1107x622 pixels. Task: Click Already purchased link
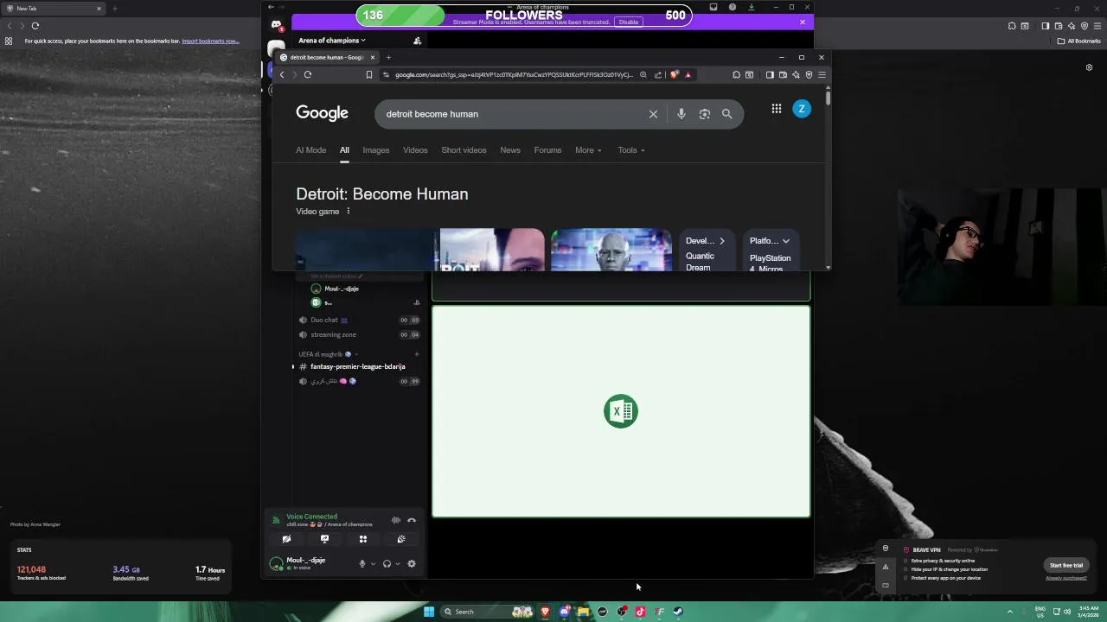click(1066, 578)
